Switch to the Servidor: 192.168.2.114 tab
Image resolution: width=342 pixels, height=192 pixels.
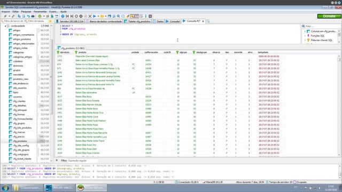[70, 21]
